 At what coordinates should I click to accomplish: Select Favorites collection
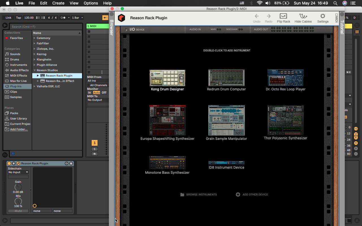click(16, 38)
